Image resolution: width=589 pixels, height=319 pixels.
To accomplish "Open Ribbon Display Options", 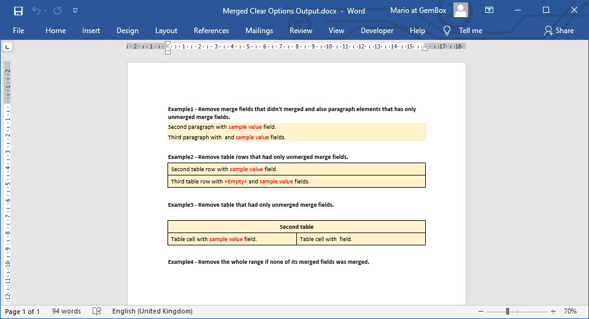I will (x=489, y=10).
